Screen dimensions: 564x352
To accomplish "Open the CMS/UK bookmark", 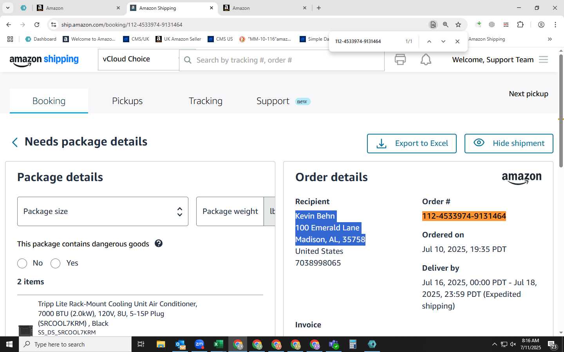I will 136,39.
